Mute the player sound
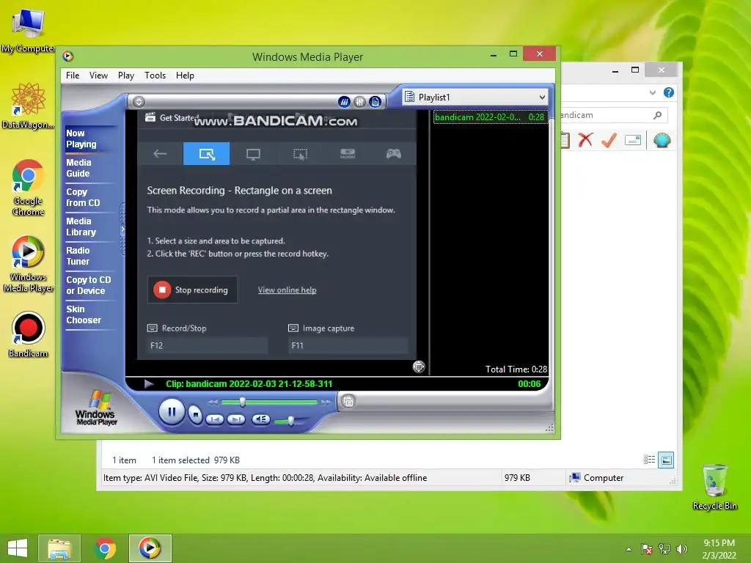The height and width of the screenshot is (563, 751). click(261, 419)
